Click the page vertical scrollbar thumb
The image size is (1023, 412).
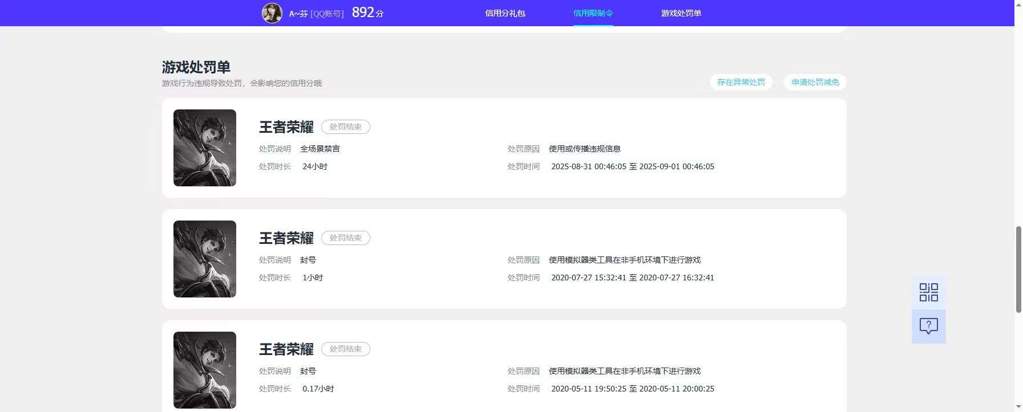pos(1018,269)
